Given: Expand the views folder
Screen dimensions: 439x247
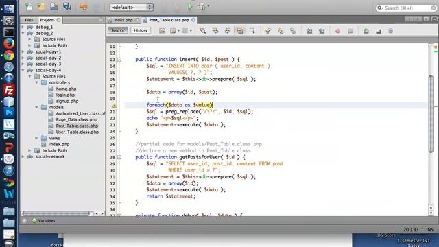Looking at the screenshot, I should (36, 138).
